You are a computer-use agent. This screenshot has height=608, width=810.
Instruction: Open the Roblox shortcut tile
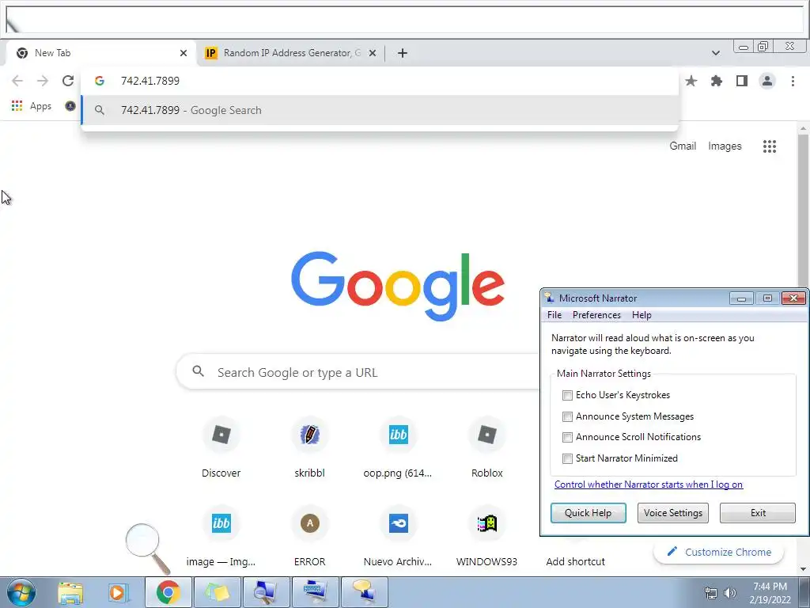tap(486, 449)
